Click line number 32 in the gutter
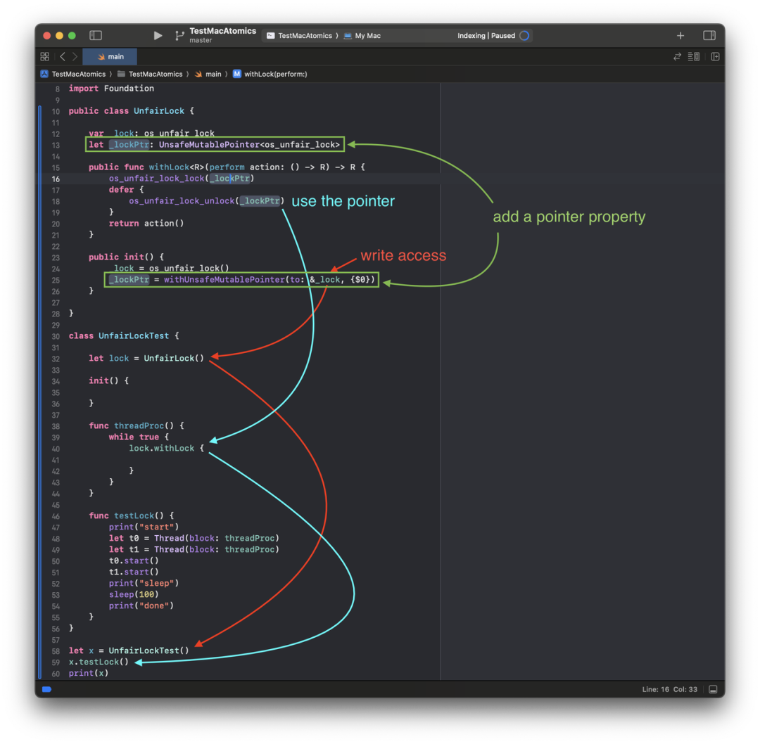This screenshot has height=744, width=760. click(56, 359)
